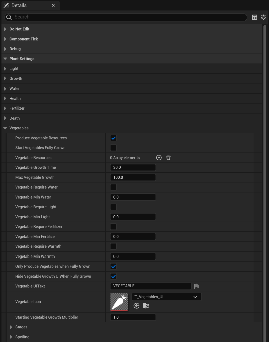Uncheck Hide Vegetable Growth UI When Fully Grown

click(x=113, y=276)
